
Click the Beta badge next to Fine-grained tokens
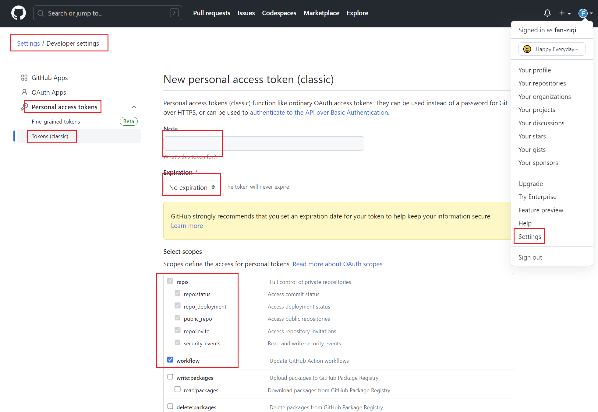pyautogui.click(x=129, y=121)
